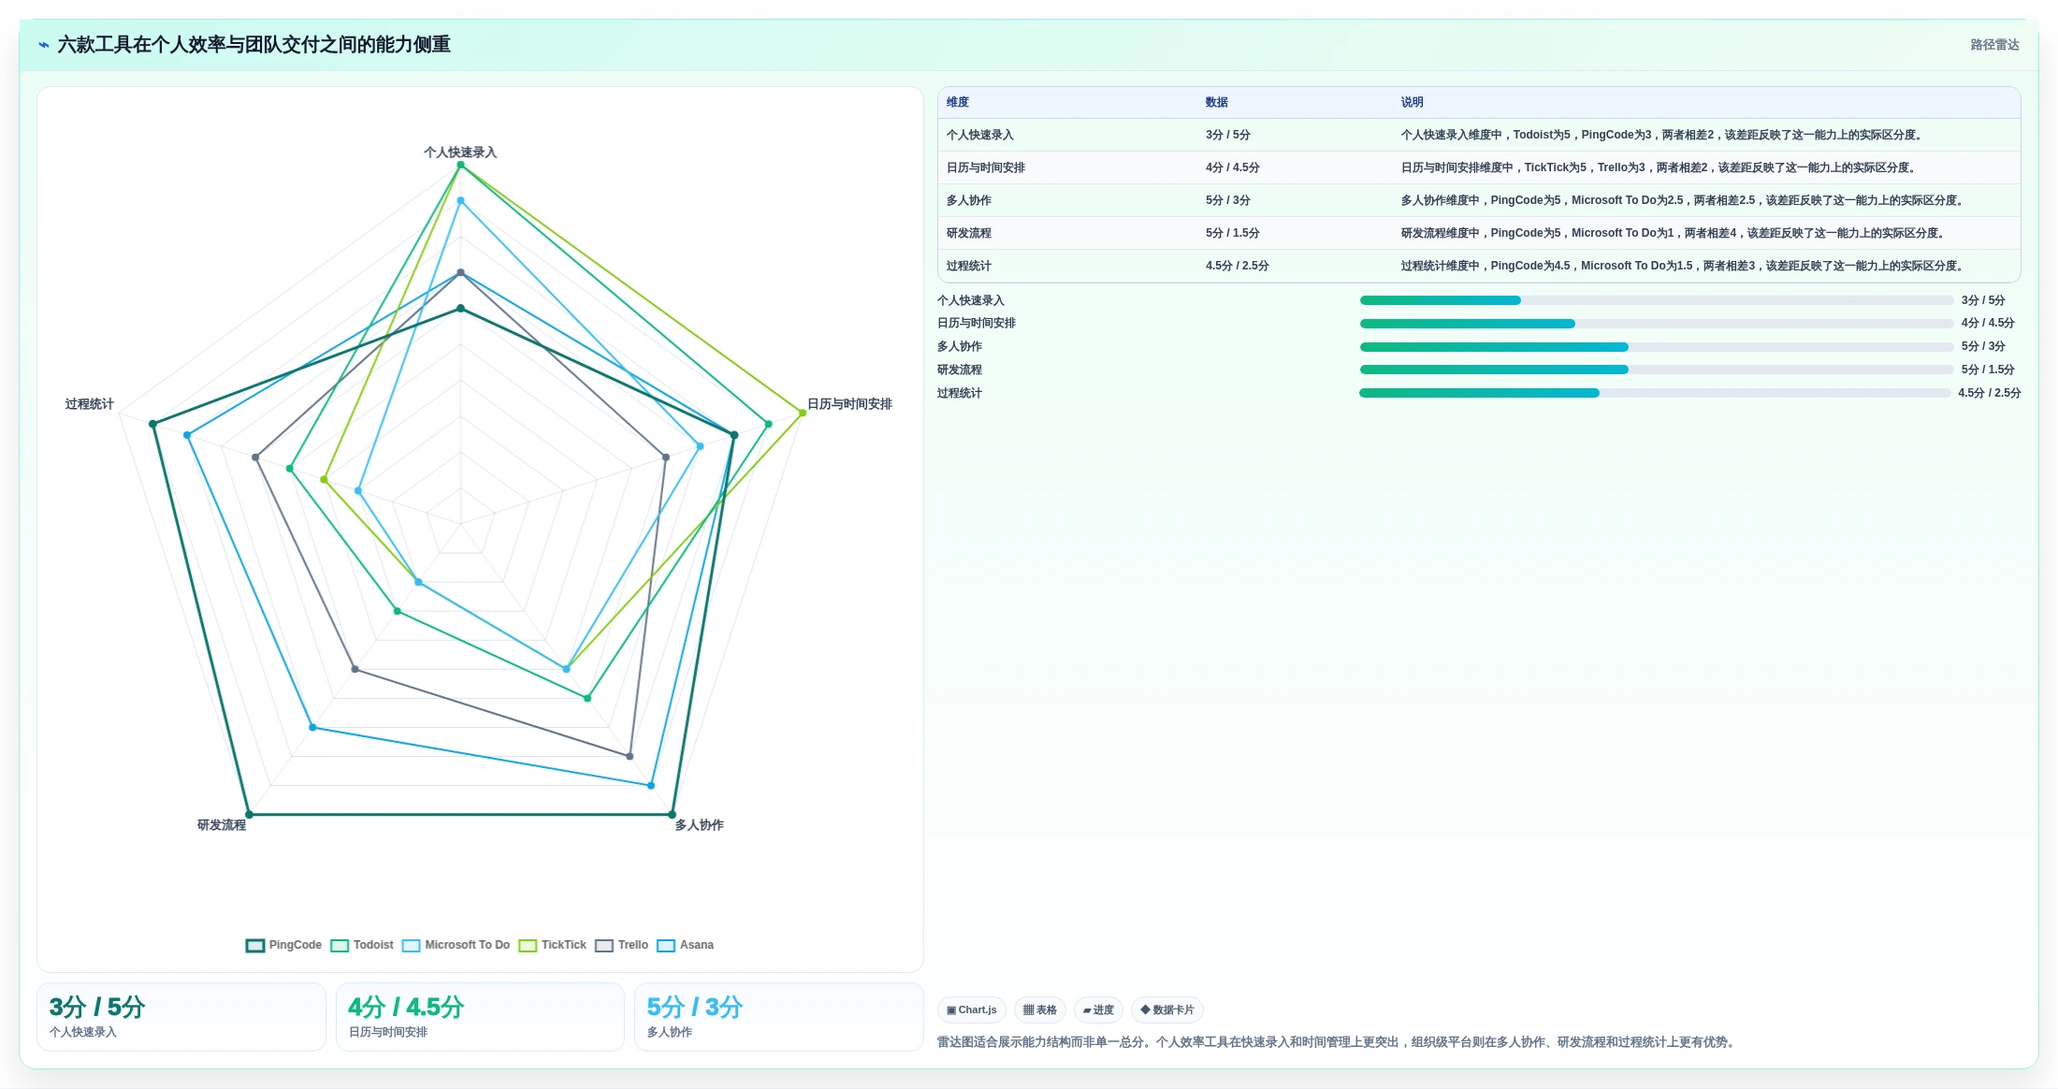Click the 日历与时间安排 radar axis label
Image resolution: width=2058 pixels, height=1089 pixels.
coord(849,404)
